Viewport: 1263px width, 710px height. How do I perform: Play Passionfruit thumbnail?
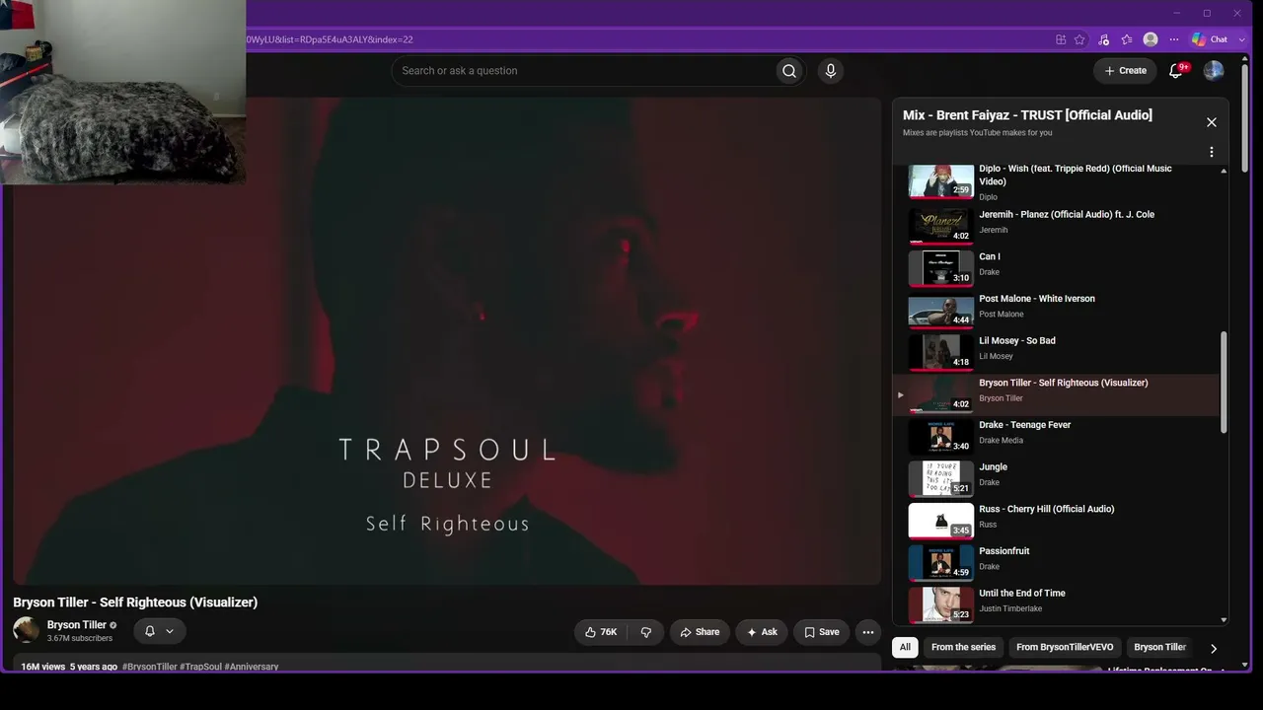940,562
